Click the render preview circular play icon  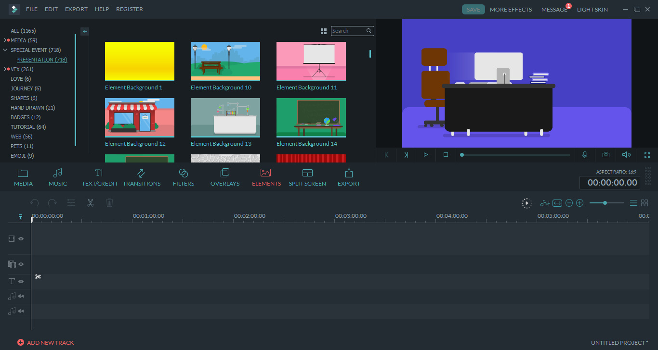point(527,203)
